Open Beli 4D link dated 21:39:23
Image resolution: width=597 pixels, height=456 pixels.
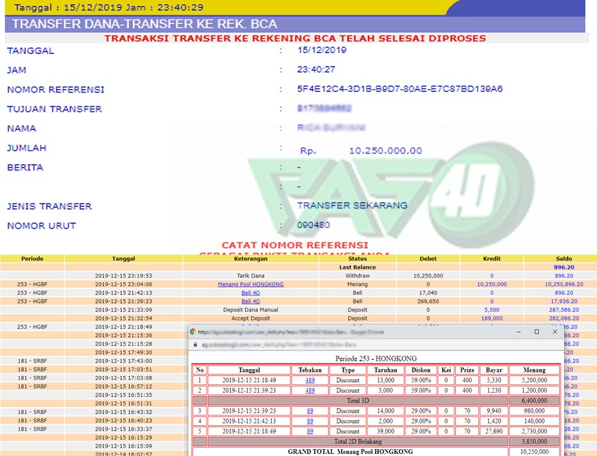point(251,301)
